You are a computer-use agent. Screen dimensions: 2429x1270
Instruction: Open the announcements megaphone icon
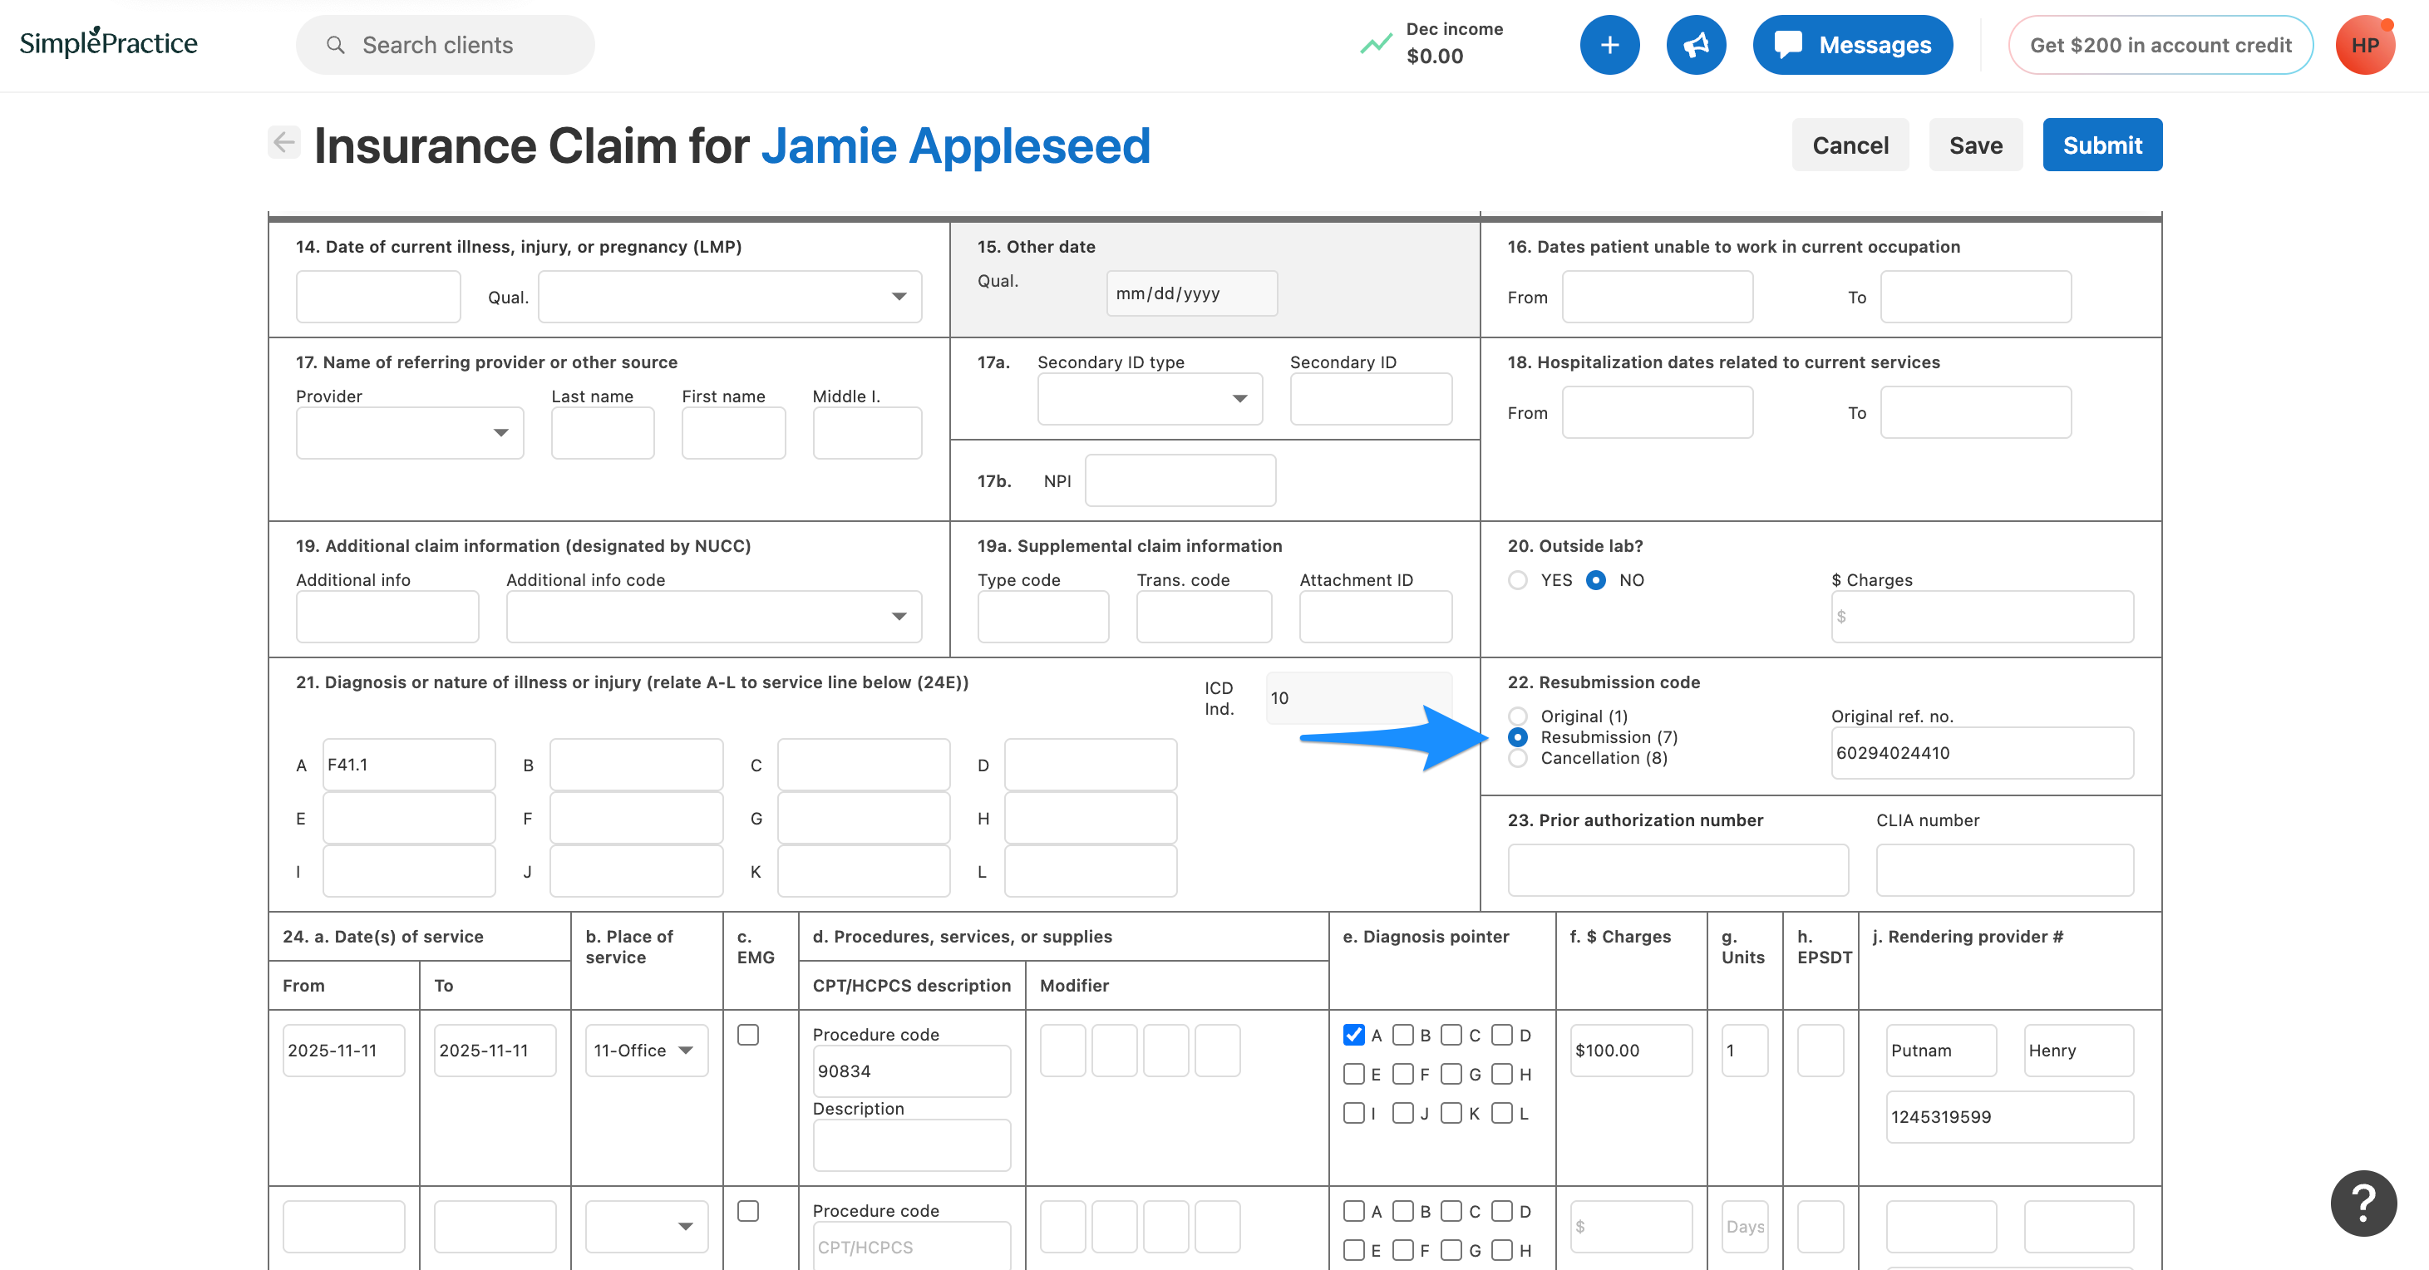pos(1697,44)
